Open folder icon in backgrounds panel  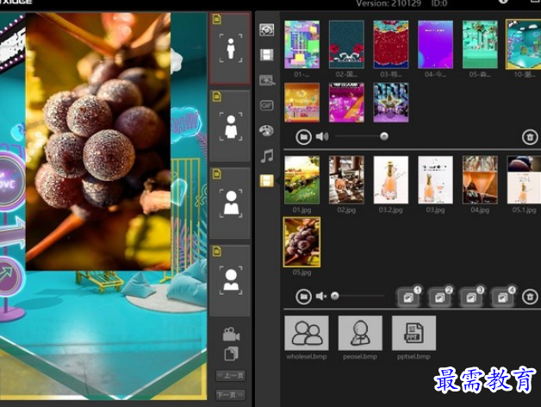(x=303, y=136)
